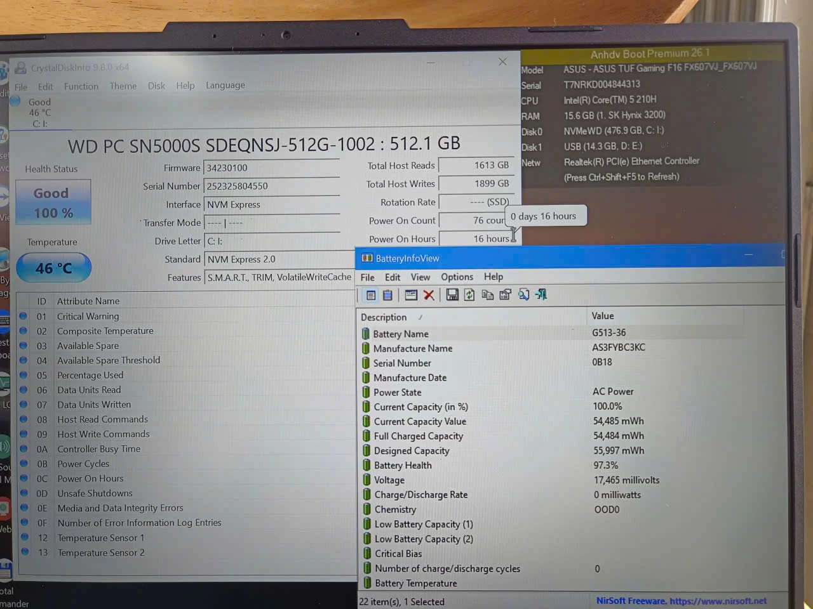This screenshot has width=813, height=609.
Task: Open the Language menu in CrystalDiskInfo
Action: coord(225,85)
